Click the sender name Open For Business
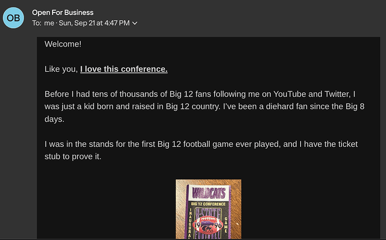This screenshot has width=386, height=240. tap(63, 12)
